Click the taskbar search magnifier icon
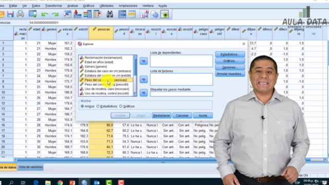The width and height of the screenshot is (329, 185). 11,182
